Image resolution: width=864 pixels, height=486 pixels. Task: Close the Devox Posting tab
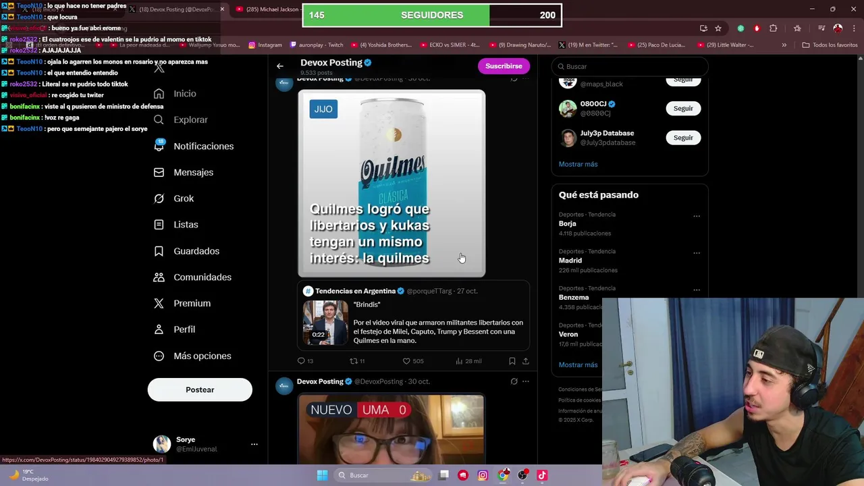coord(222,9)
